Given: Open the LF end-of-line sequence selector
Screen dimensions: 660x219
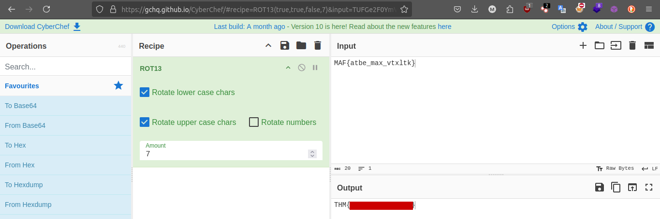Looking at the screenshot, I should tap(650, 168).
